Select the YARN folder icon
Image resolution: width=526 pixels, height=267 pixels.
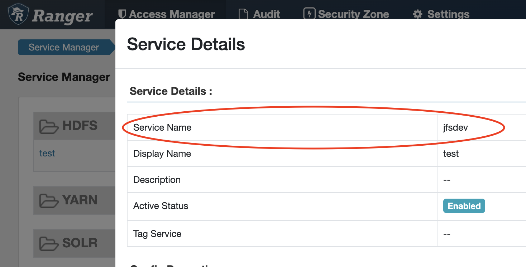point(49,200)
